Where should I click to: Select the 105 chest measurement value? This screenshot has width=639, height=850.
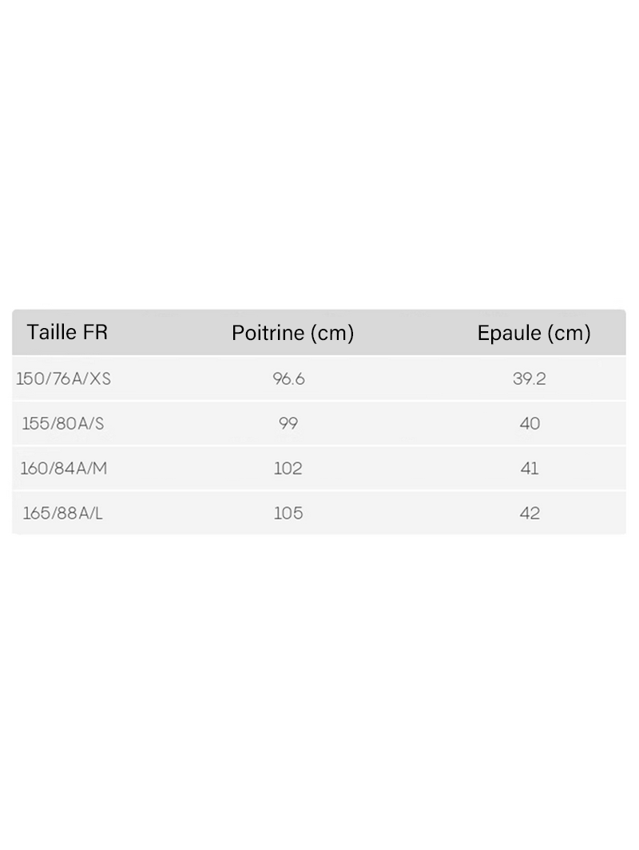tap(288, 513)
